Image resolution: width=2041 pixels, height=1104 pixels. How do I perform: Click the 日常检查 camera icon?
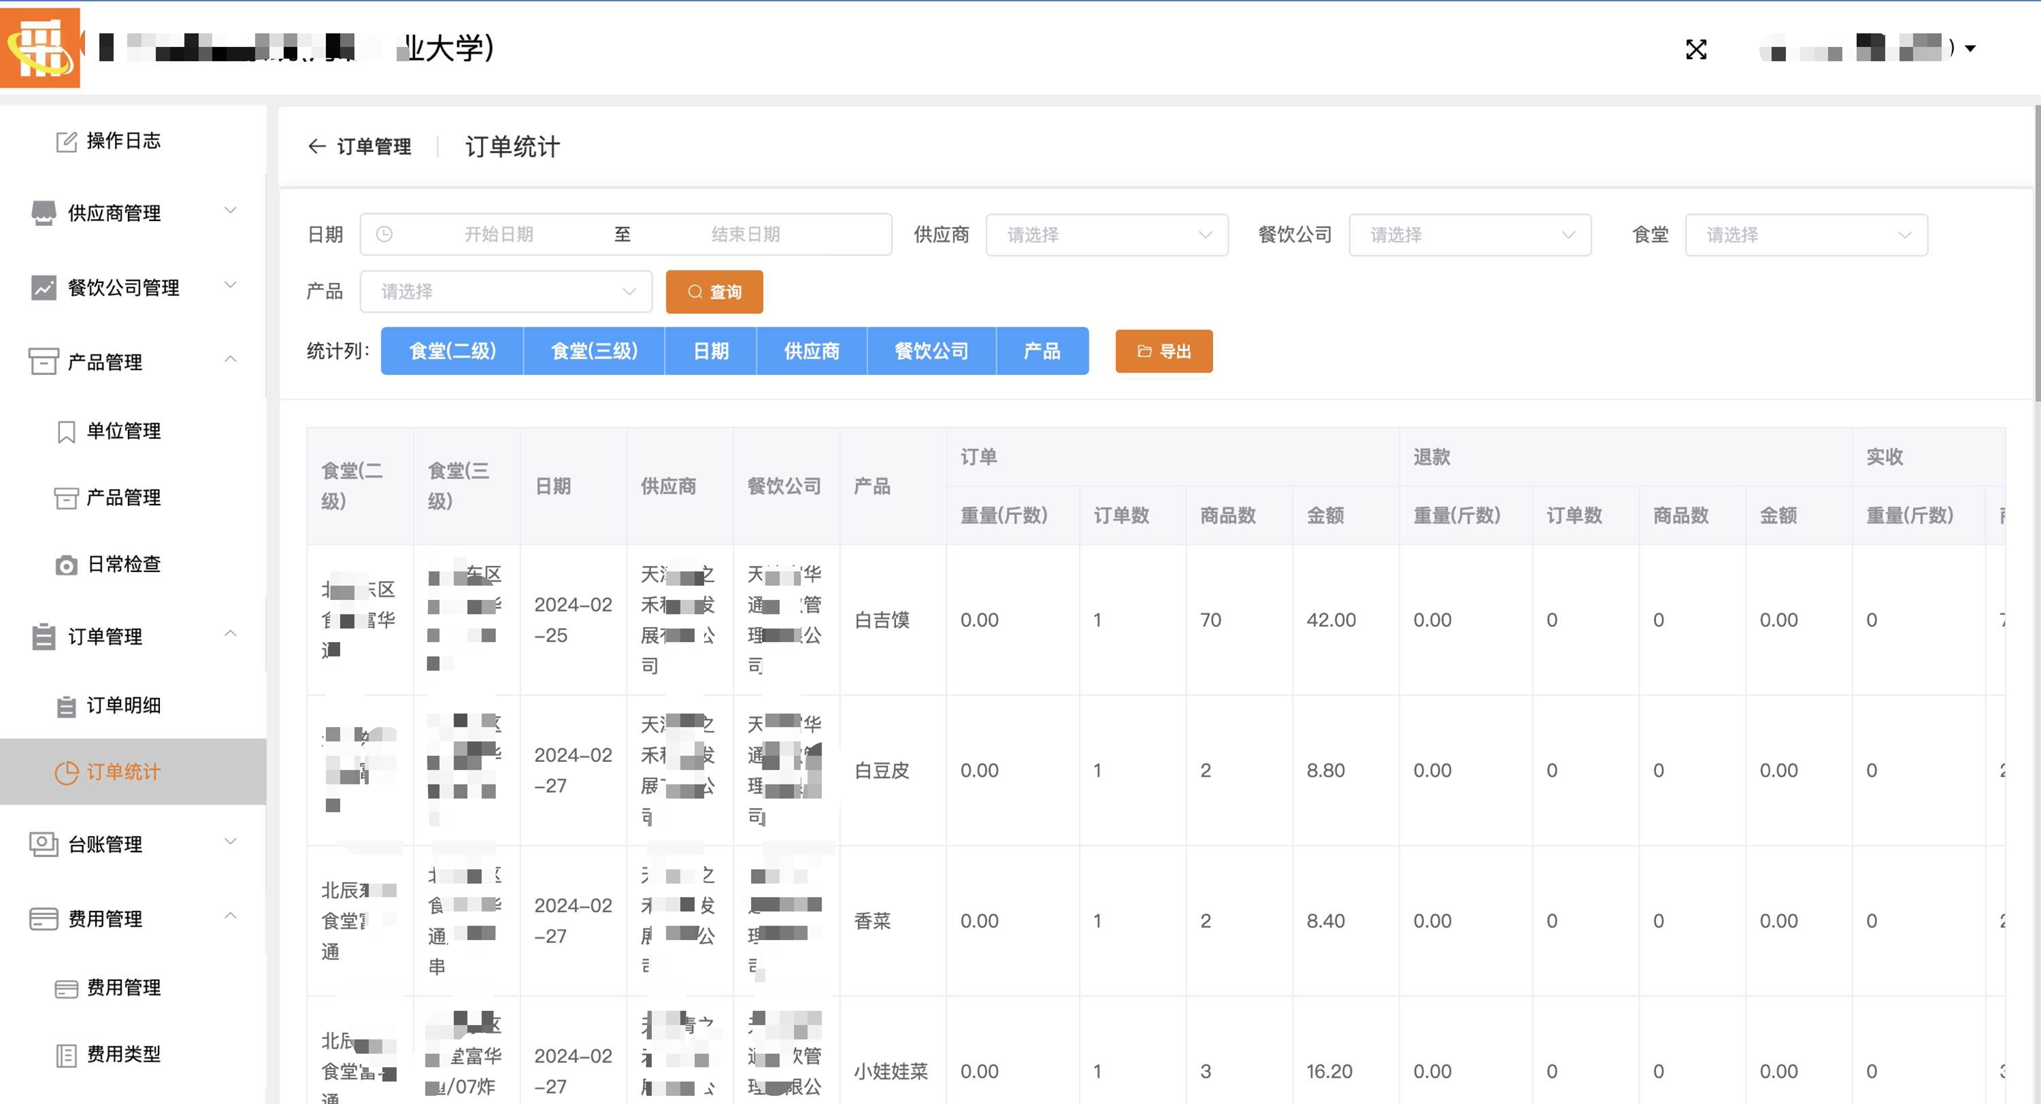(x=67, y=565)
